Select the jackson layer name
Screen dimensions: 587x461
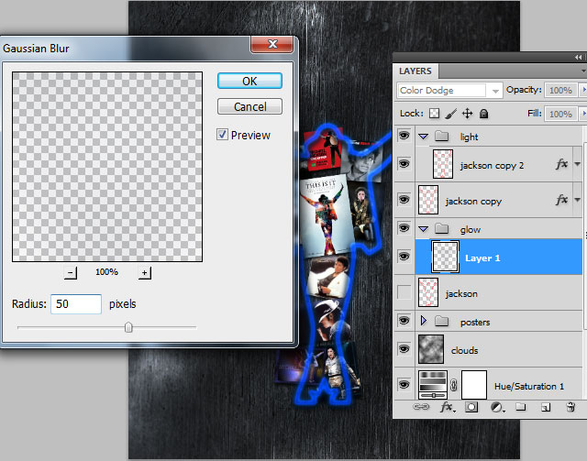tap(461, 293)
